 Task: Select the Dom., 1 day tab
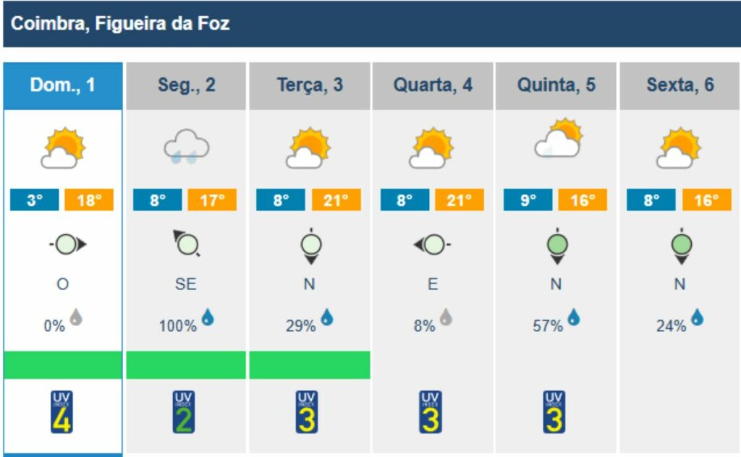click(63, 85)
